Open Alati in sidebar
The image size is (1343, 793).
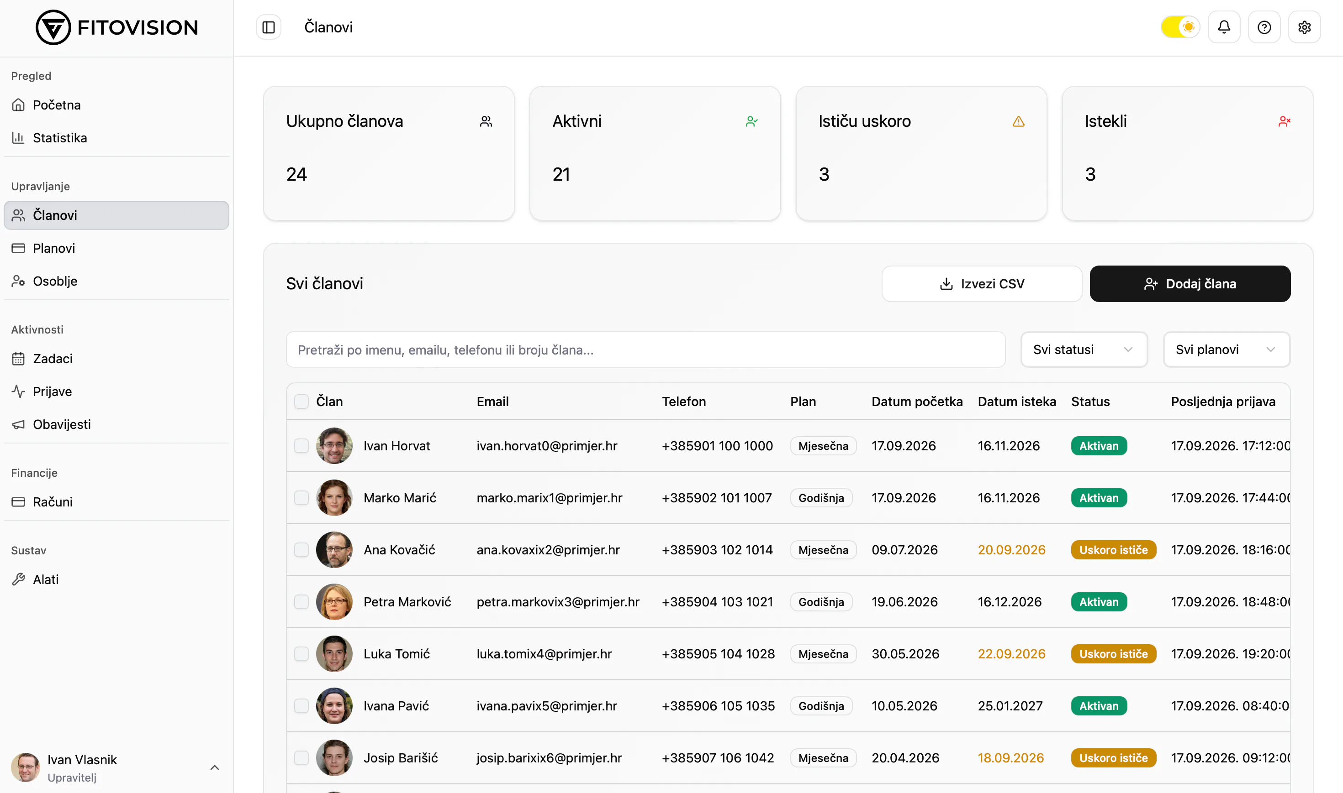click(x=116, y=579)
